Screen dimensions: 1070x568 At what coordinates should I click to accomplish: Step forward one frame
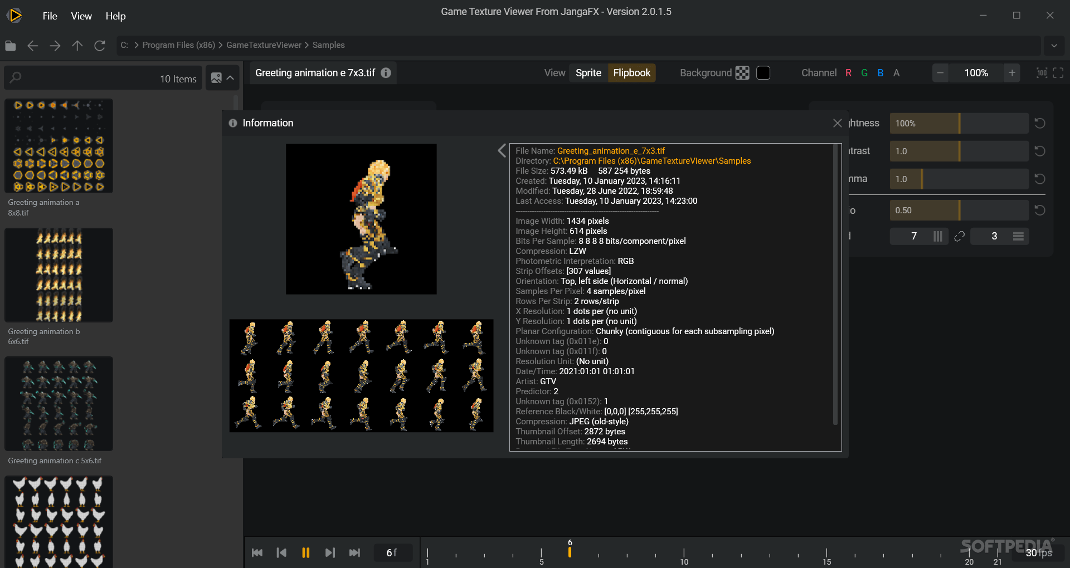click(x=330, y=552)
